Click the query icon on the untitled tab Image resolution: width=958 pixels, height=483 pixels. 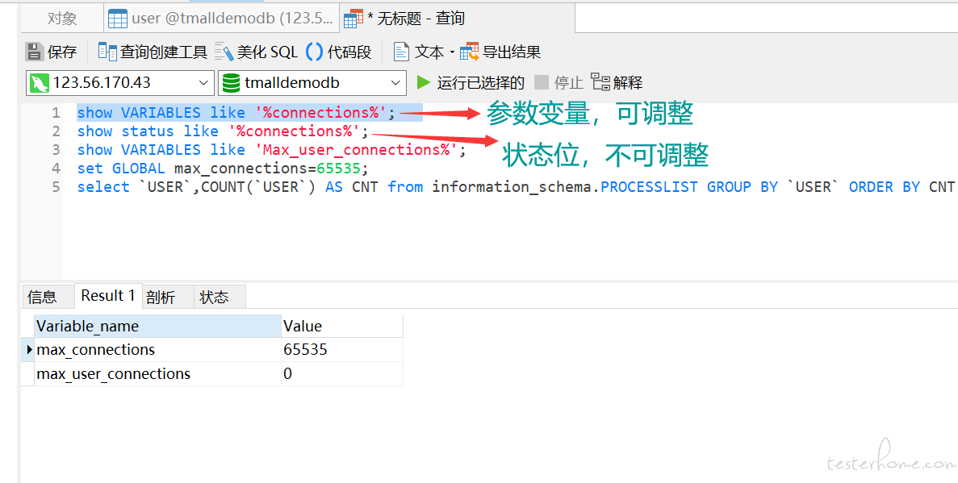click(353, 19)
